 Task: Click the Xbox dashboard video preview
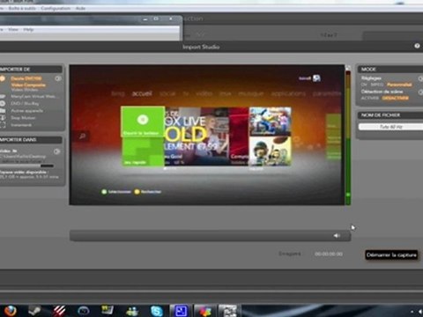coord(207,135)
